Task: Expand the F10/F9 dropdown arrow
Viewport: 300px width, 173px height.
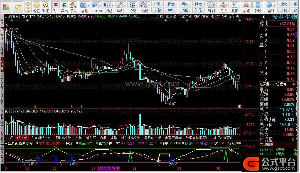Action: 100,5
